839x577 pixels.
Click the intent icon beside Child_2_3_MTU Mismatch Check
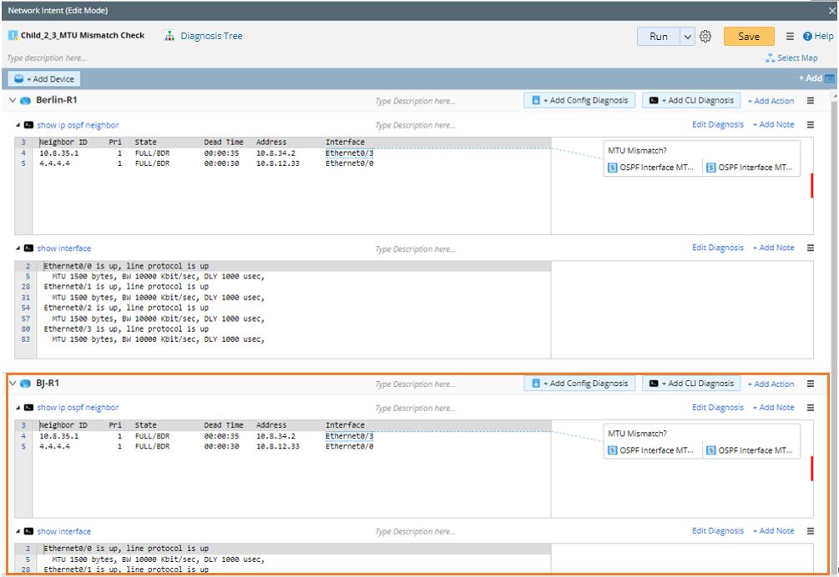click(13, 35)
